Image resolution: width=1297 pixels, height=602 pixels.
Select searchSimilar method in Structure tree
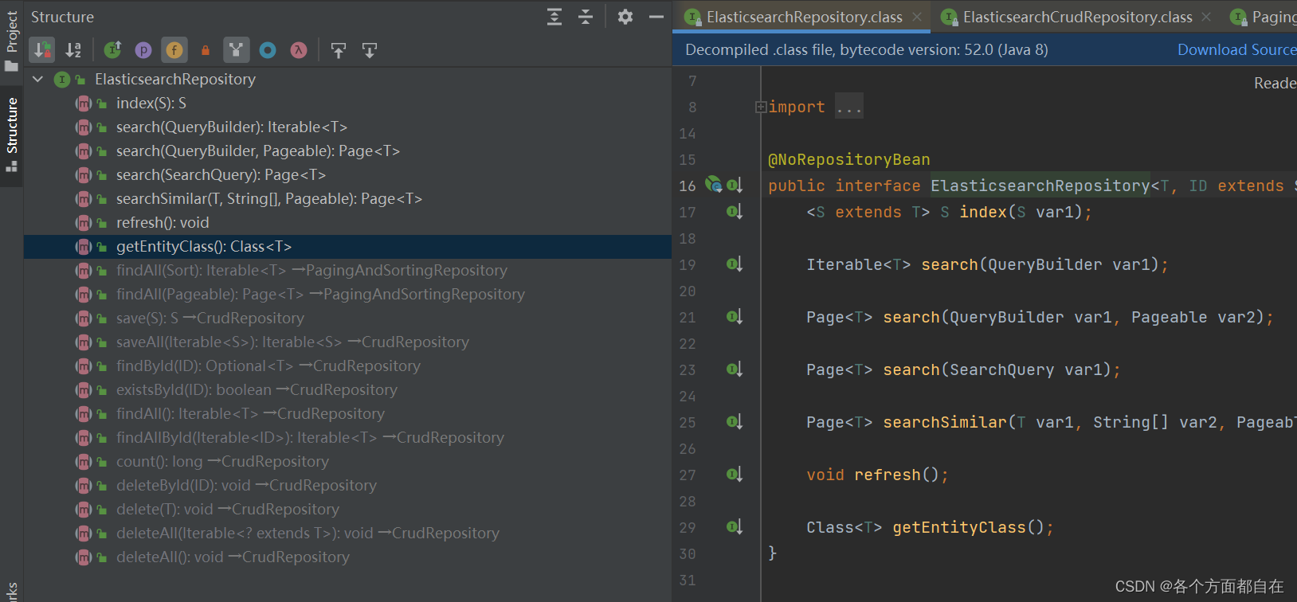(x=268, y=198)
